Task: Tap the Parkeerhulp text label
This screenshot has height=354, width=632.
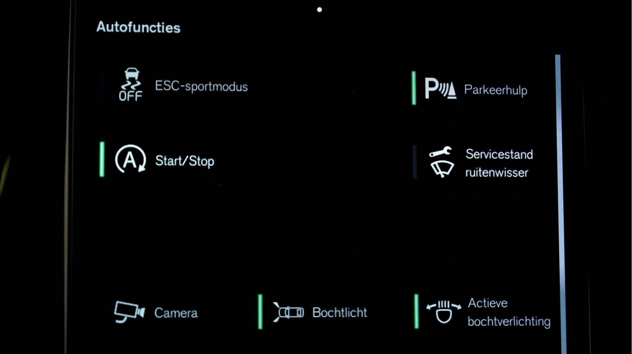Action: [x=496, y=90]
